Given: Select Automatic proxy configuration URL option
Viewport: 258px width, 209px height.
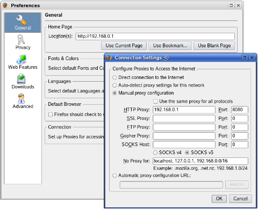Looking at the screenshot, I should click(114, 176).
